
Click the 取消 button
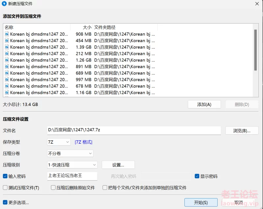(x=239, y=202)
